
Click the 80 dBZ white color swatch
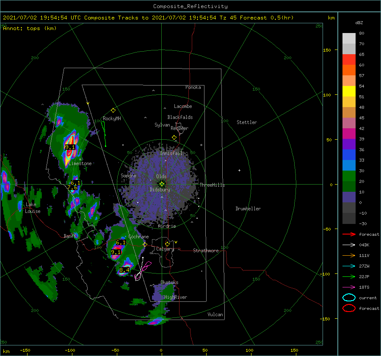(349, 38)
